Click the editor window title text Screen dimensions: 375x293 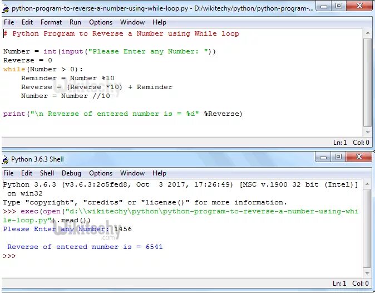(x=162, y=8)
